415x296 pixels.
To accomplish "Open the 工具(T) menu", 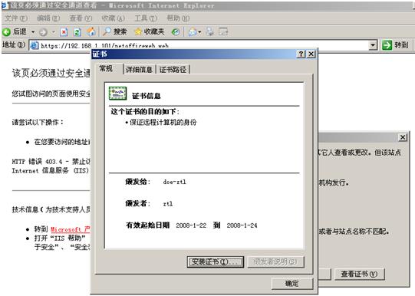I will pos(146,18).
